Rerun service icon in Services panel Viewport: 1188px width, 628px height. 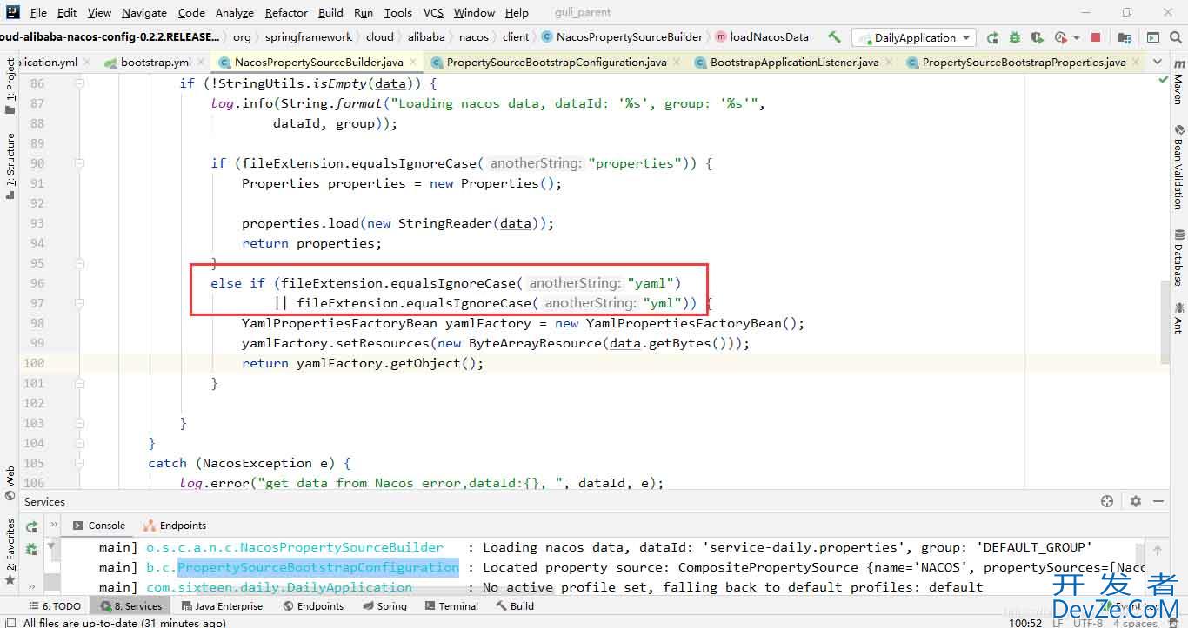tap(31, 526)
